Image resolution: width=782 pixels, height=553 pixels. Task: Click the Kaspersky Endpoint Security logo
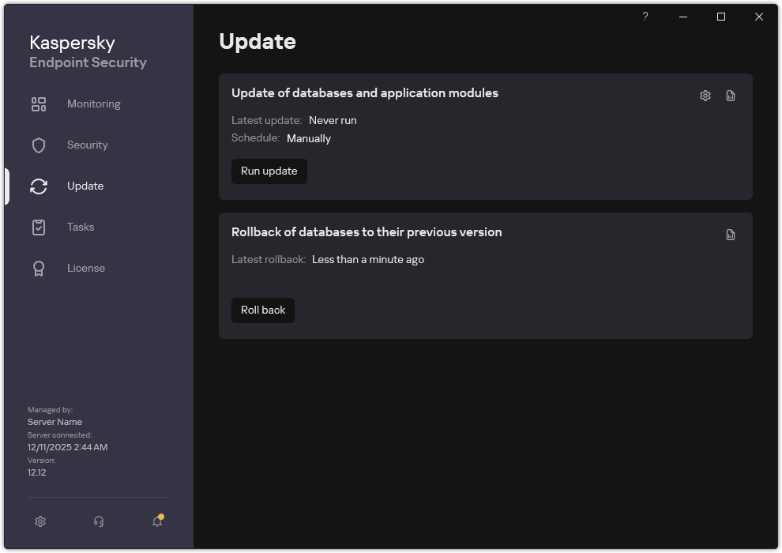(88, 51)
